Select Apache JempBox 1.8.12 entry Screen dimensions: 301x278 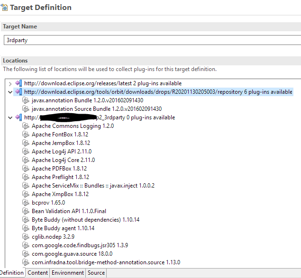point(61,143)
